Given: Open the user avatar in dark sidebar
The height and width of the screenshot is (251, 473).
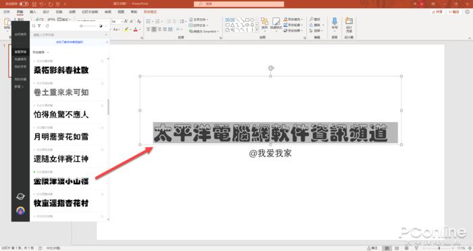Looking at the screenshot, I should coord(20,211).
